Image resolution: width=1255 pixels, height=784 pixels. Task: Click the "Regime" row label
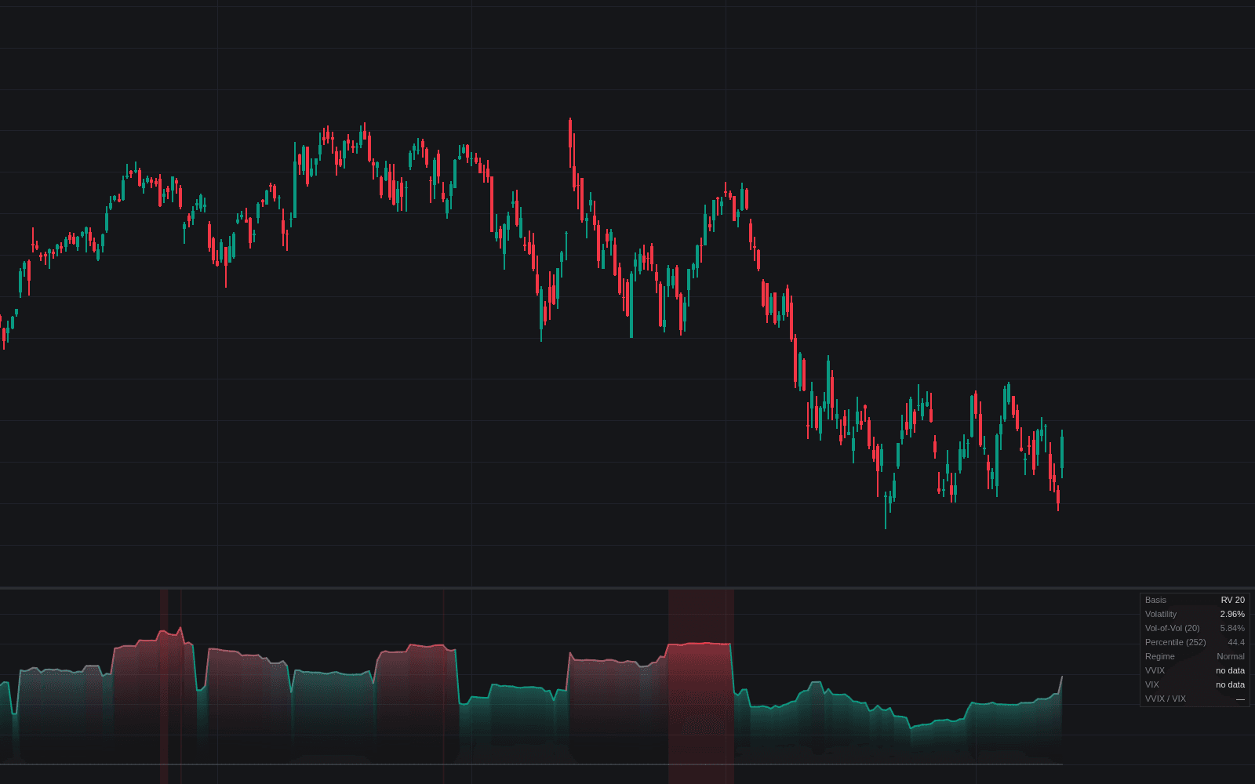coord(1160,656)
